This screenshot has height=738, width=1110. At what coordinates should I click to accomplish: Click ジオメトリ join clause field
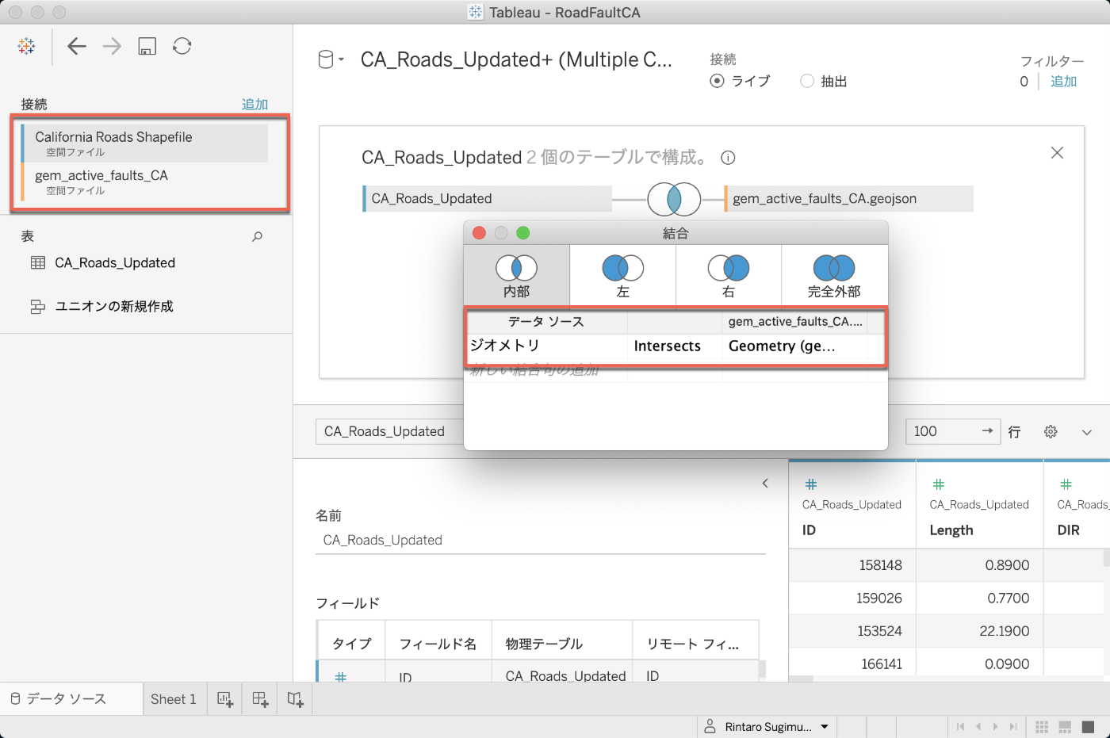click(x=547, y=346)
